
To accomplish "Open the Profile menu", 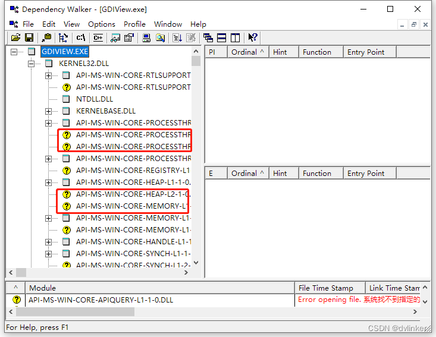I will 134,24.
